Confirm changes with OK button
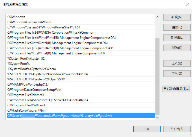Image resolution: width=192 pixels, height=137 pixels. pos(147,129)
